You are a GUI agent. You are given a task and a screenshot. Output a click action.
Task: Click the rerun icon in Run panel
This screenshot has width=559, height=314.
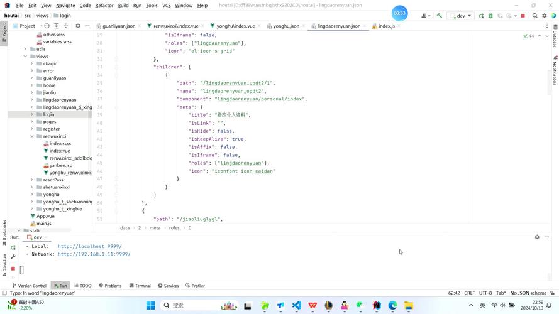[13, 247]
